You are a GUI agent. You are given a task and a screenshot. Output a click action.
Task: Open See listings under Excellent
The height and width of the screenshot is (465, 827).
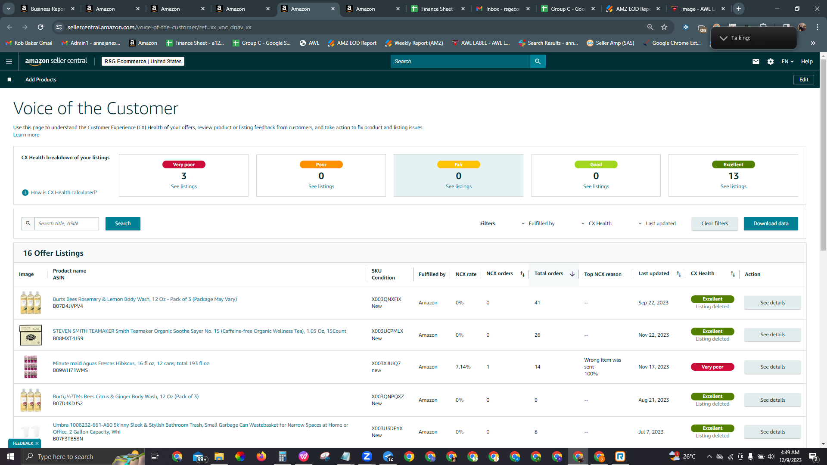tap(734, 186)
